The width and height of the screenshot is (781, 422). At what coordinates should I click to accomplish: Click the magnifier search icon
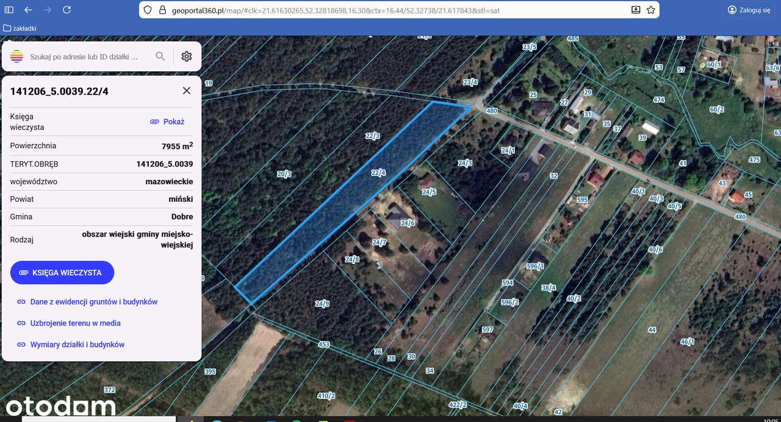pyautogui.click(x=160, y=56)
